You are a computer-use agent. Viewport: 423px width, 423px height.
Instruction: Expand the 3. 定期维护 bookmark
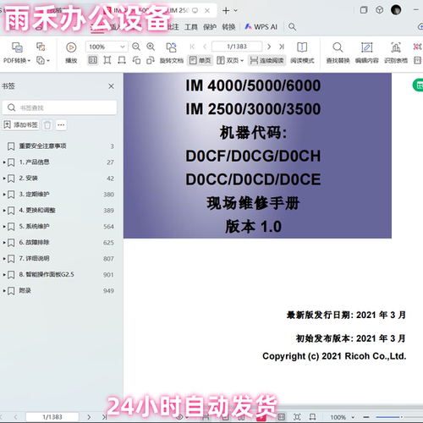click(4, 195)
